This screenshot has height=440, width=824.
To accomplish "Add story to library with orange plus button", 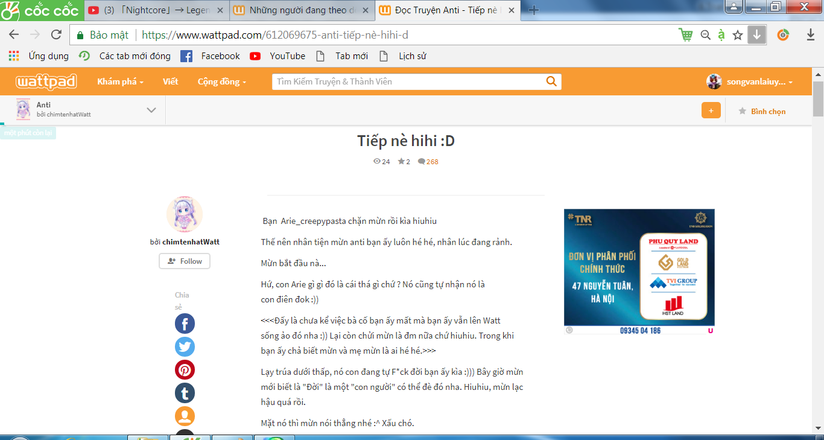I will [x=711, y=110].
